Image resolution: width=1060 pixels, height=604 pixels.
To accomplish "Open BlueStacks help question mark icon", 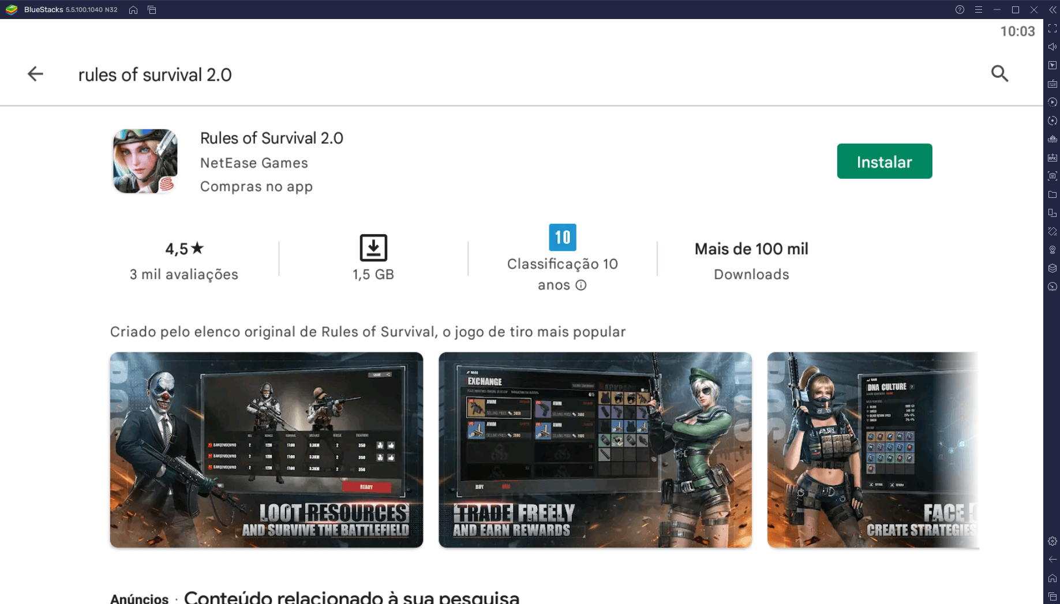I will 960,10.
